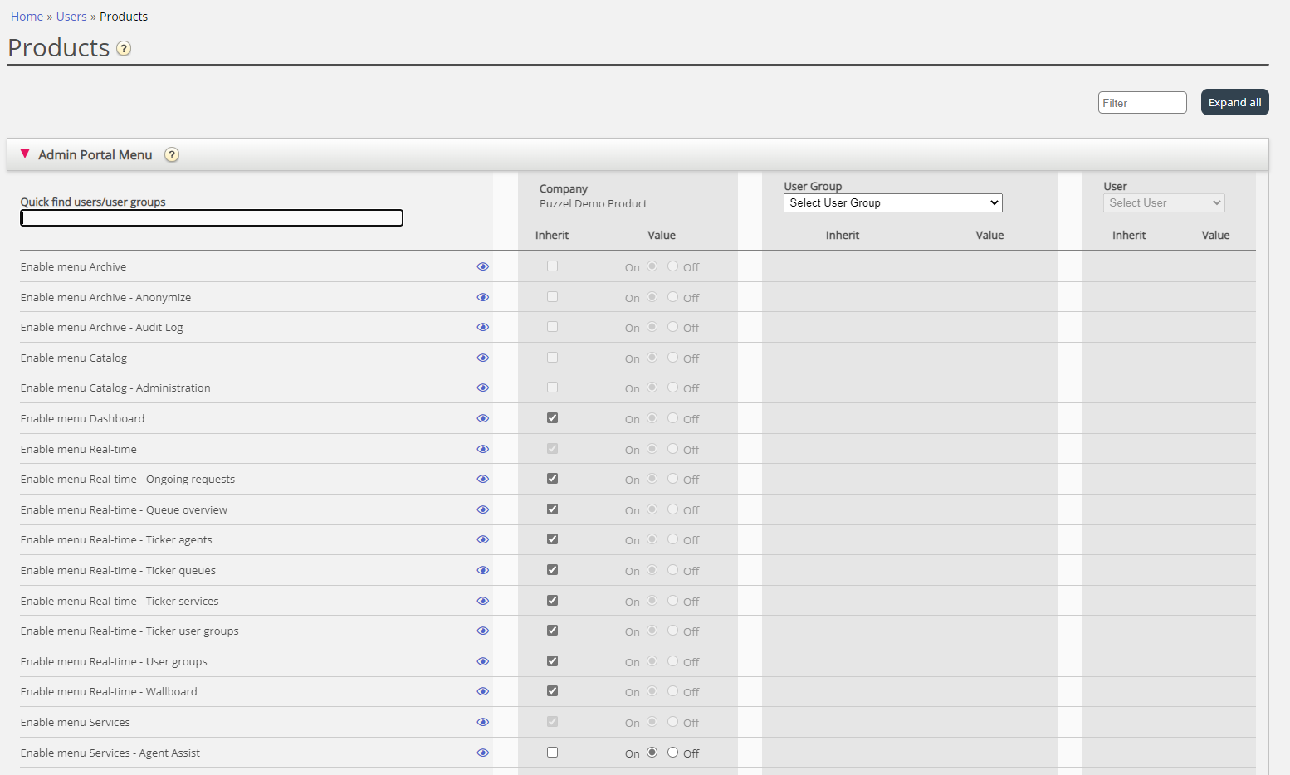The height and width of the screenshot is (775, 1290).
Task: Select Off radio for Services - Agent Assist
Action: pyautogui.click(x=672, y=753)
